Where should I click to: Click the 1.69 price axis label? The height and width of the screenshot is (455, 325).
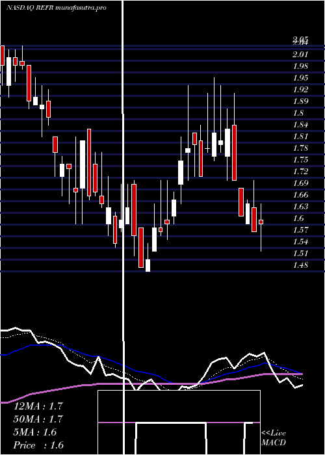[x=300, y=183]
